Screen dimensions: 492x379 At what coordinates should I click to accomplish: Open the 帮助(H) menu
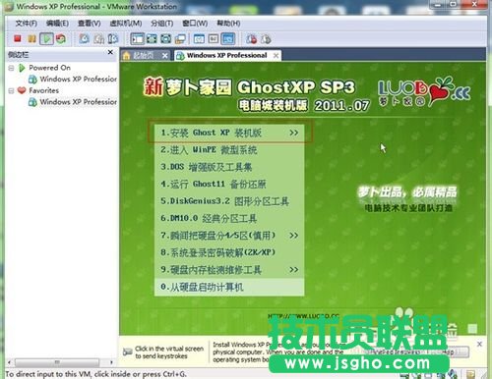(229, 24)
